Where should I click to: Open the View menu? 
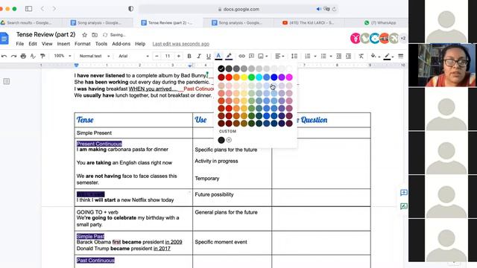tap(47, 44)
